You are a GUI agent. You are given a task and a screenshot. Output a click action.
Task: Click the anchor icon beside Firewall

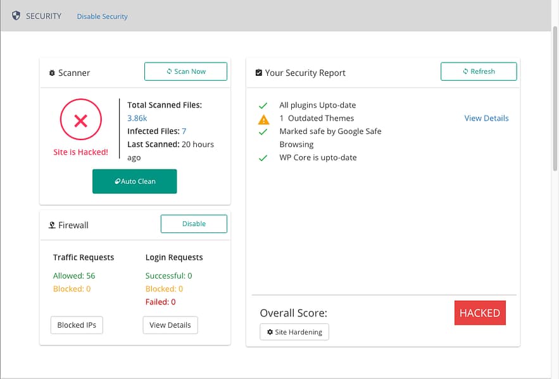pos(51,225)
